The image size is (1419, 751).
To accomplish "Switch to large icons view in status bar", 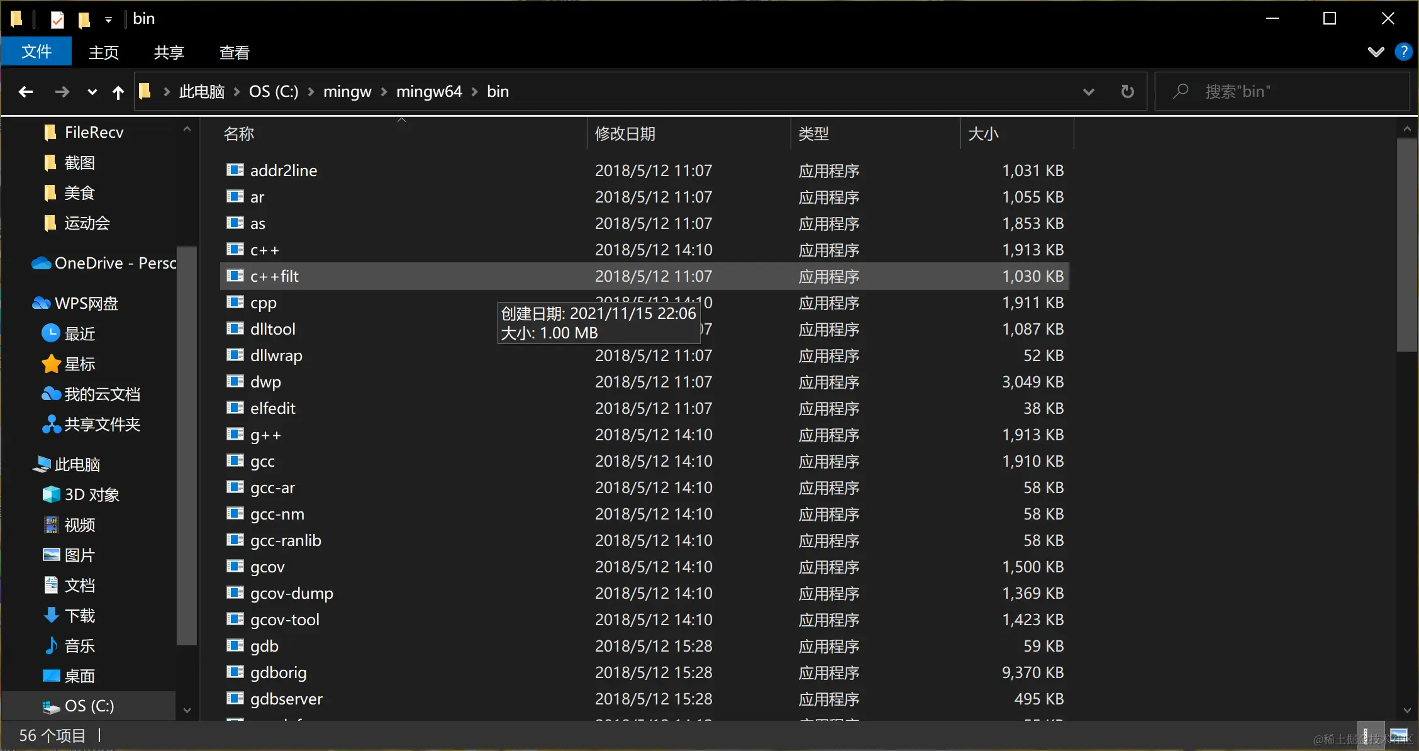I will click(1398, 735).
